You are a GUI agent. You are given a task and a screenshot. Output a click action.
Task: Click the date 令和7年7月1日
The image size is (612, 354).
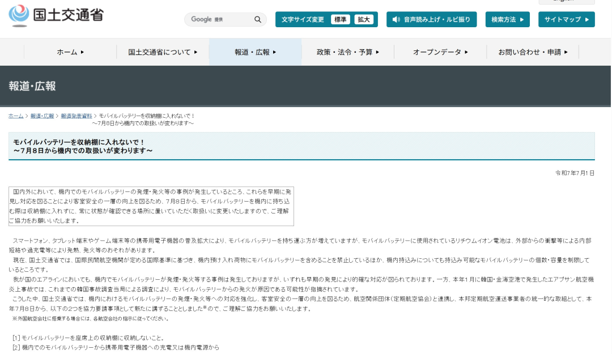click(575, 173)
